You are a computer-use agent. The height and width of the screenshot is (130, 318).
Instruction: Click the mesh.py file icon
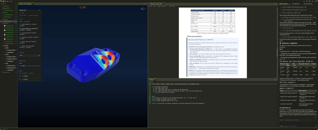pyautogui.click(x=5, y=17)
